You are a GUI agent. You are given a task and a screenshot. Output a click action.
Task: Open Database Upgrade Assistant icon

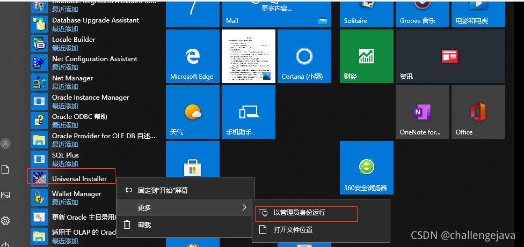(39, 24)
